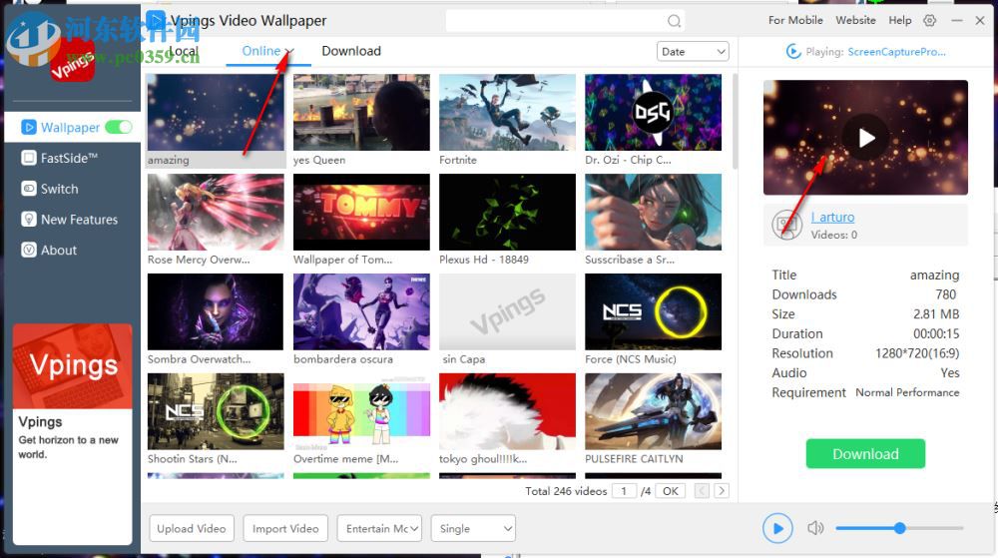Select the Shootin Stars thumbnail
This screenshot has width=998, height=558.
pos(216,411)
